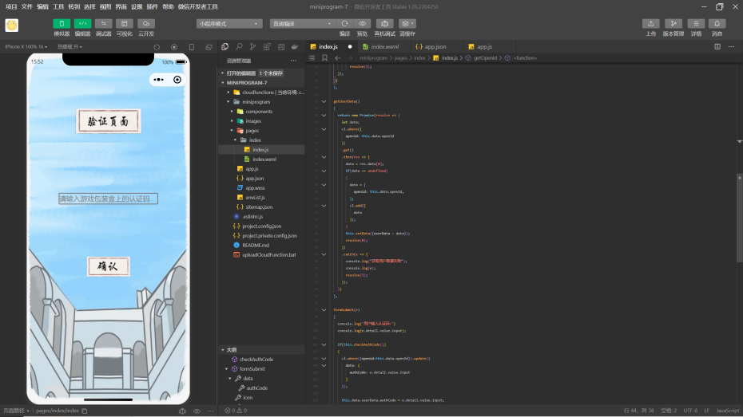Open the 工具 (Tools) menu
This screenshot has height=417, width=743.
[x=58, y=6]
